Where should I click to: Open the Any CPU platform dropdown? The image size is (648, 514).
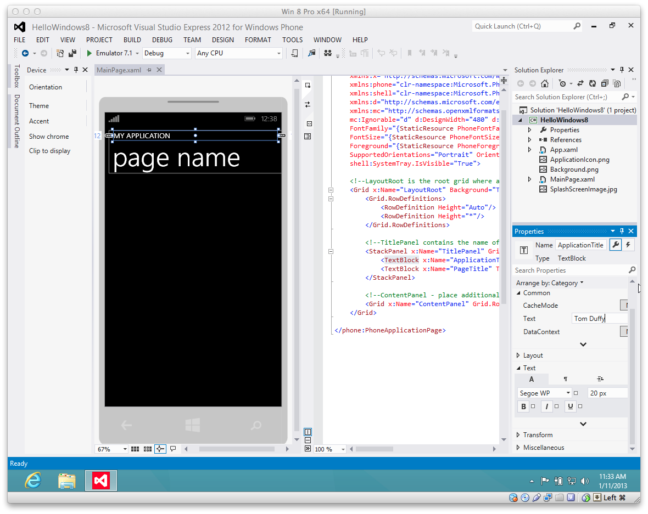[279, 53]
